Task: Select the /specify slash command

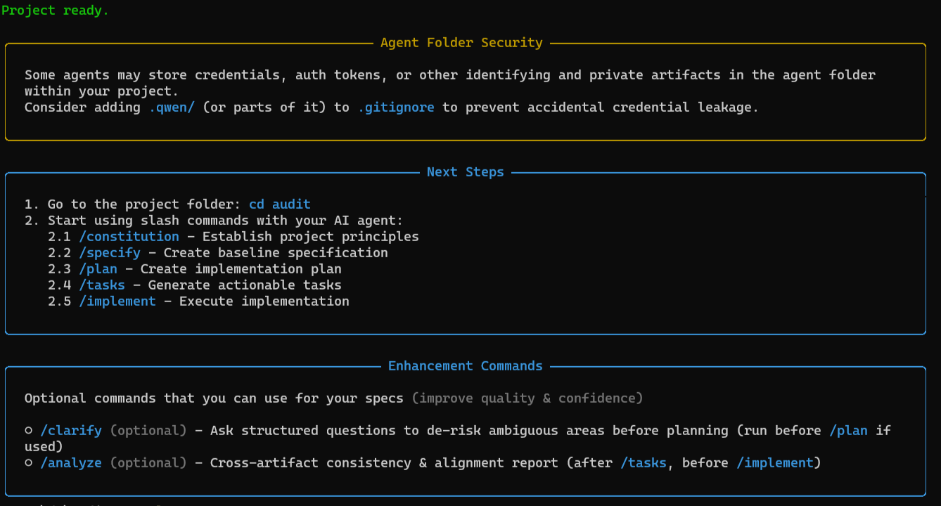Action: tap(110, 252)
